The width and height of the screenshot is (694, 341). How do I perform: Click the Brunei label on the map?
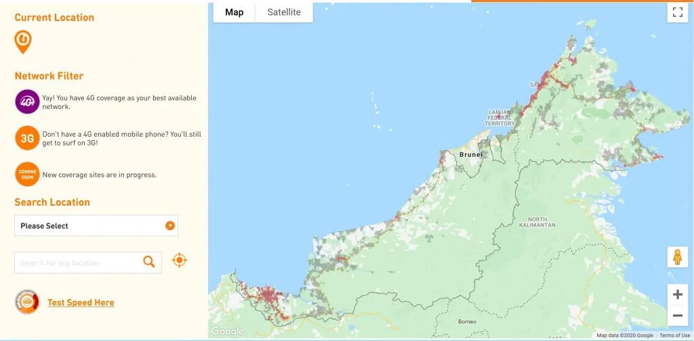click(x=471, y=155)
